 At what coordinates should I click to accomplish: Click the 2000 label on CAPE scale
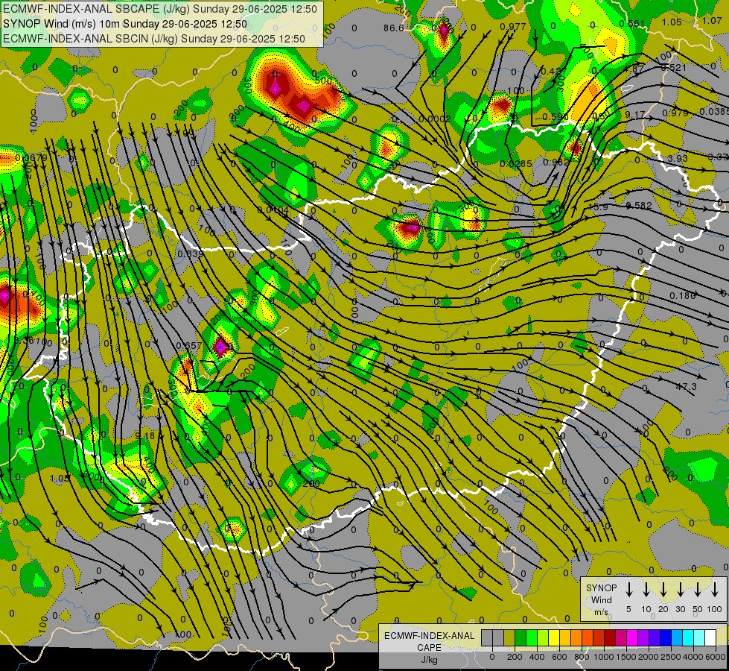649,657
